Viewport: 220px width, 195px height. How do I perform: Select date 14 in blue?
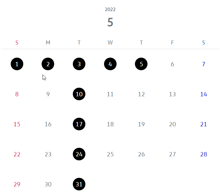203,94
